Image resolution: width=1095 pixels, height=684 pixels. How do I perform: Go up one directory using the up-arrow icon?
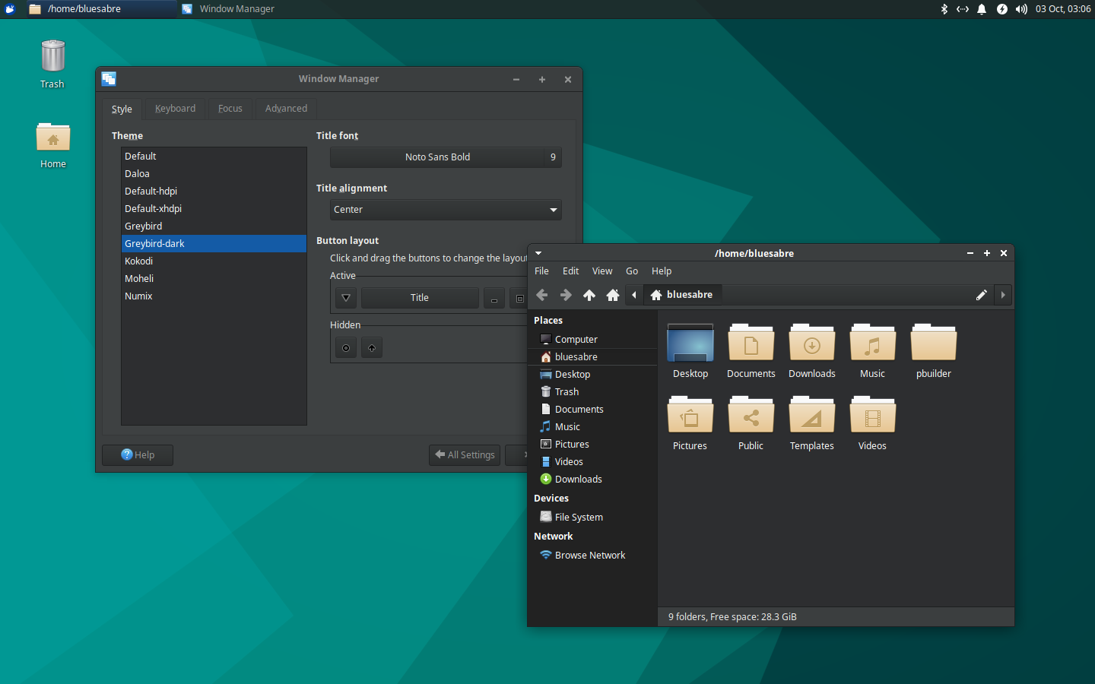pyautogui.click(x=589, y=295)
